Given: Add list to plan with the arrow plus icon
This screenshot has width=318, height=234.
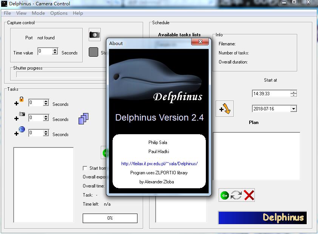Looking at the screenshot, I should (225, 108).
